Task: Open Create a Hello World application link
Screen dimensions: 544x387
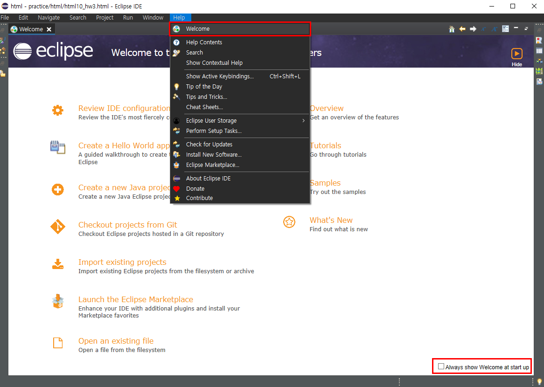Action: tap(124, 145)
